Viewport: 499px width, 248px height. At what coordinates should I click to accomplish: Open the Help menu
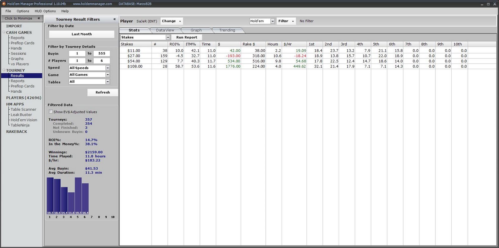(65, 11)
